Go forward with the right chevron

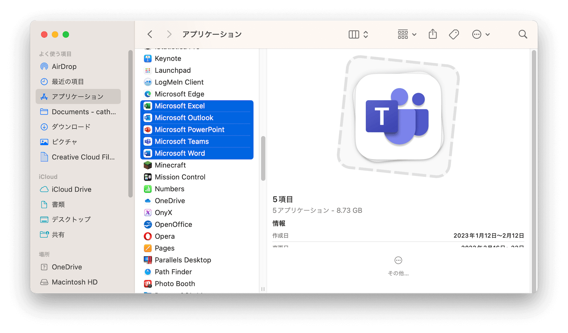click(169, 34)
